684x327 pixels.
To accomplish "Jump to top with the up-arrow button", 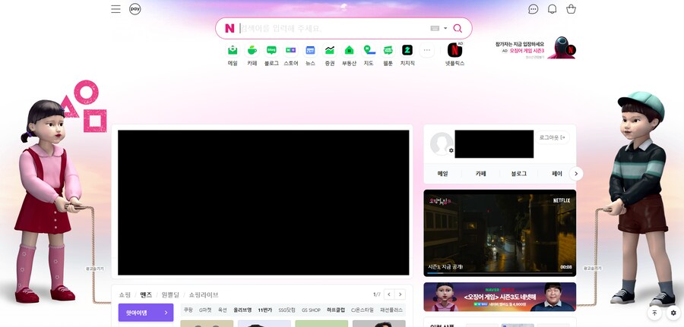I will pyautogui.click(x=654, y=313).
